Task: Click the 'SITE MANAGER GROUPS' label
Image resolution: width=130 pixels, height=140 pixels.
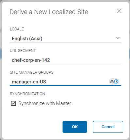Action: (x=31, y=72)
